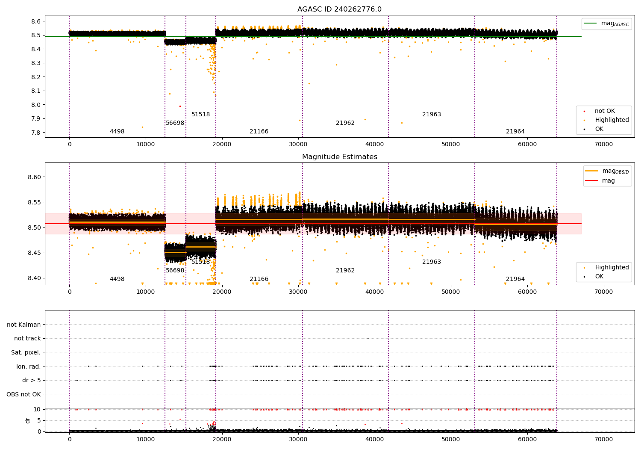
Task: Click the isolated not track data point
Action: 368,338
